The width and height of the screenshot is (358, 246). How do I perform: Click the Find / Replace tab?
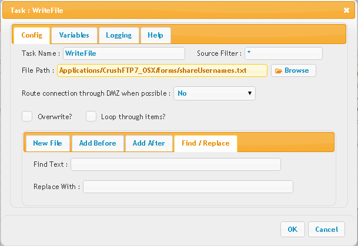(206, 144)
